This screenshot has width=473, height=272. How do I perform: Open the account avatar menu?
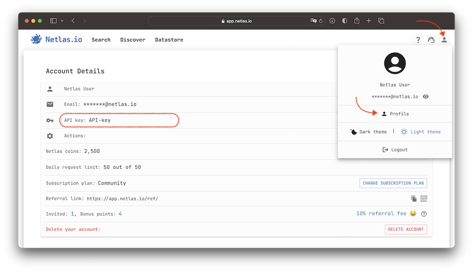pyautogui.click(x=444, y=39)
